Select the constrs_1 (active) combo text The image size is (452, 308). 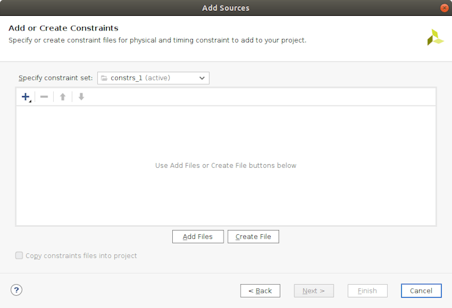(140, 78)
